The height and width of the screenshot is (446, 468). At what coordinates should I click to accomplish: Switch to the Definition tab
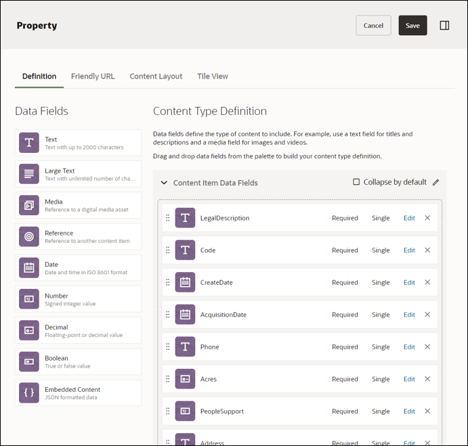click(x=39, y=76)
